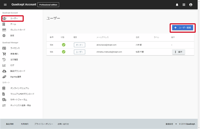Open ライセンス in the sidebar
The width and height of the screenshot is (200, 129).
point(15,48)
